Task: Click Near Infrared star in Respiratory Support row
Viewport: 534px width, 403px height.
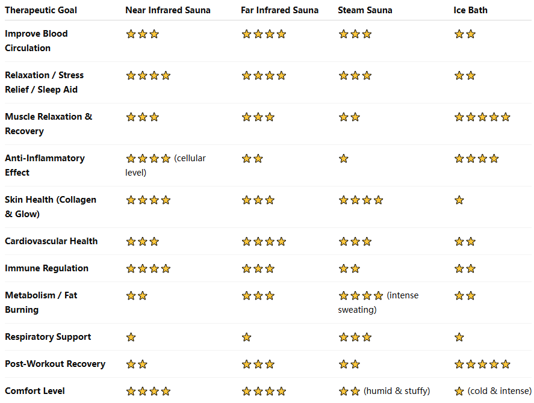Action: [x=131, y=337]
